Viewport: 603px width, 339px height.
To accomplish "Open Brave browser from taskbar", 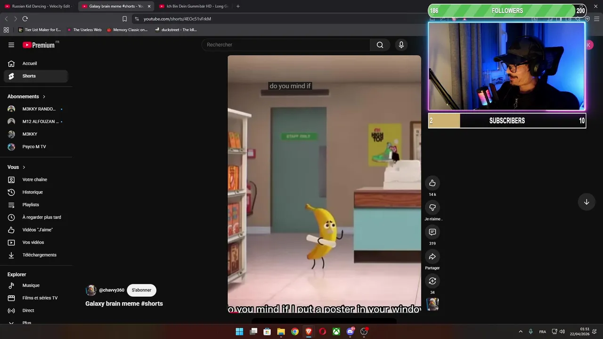I will pos(309,331).
